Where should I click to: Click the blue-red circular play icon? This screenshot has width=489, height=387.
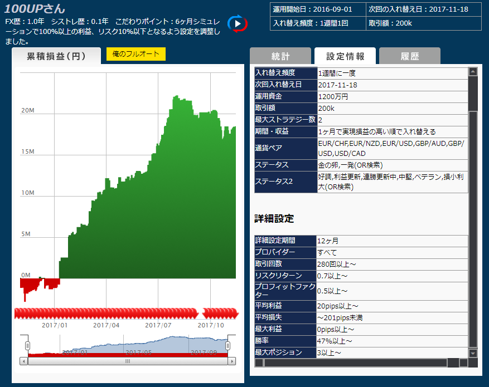pos(238,23)
